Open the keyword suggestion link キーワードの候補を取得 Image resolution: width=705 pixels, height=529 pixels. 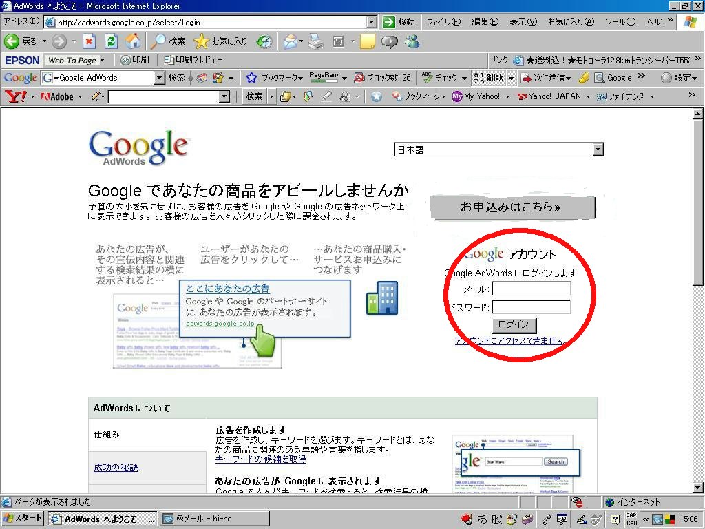tap(260, 459)
